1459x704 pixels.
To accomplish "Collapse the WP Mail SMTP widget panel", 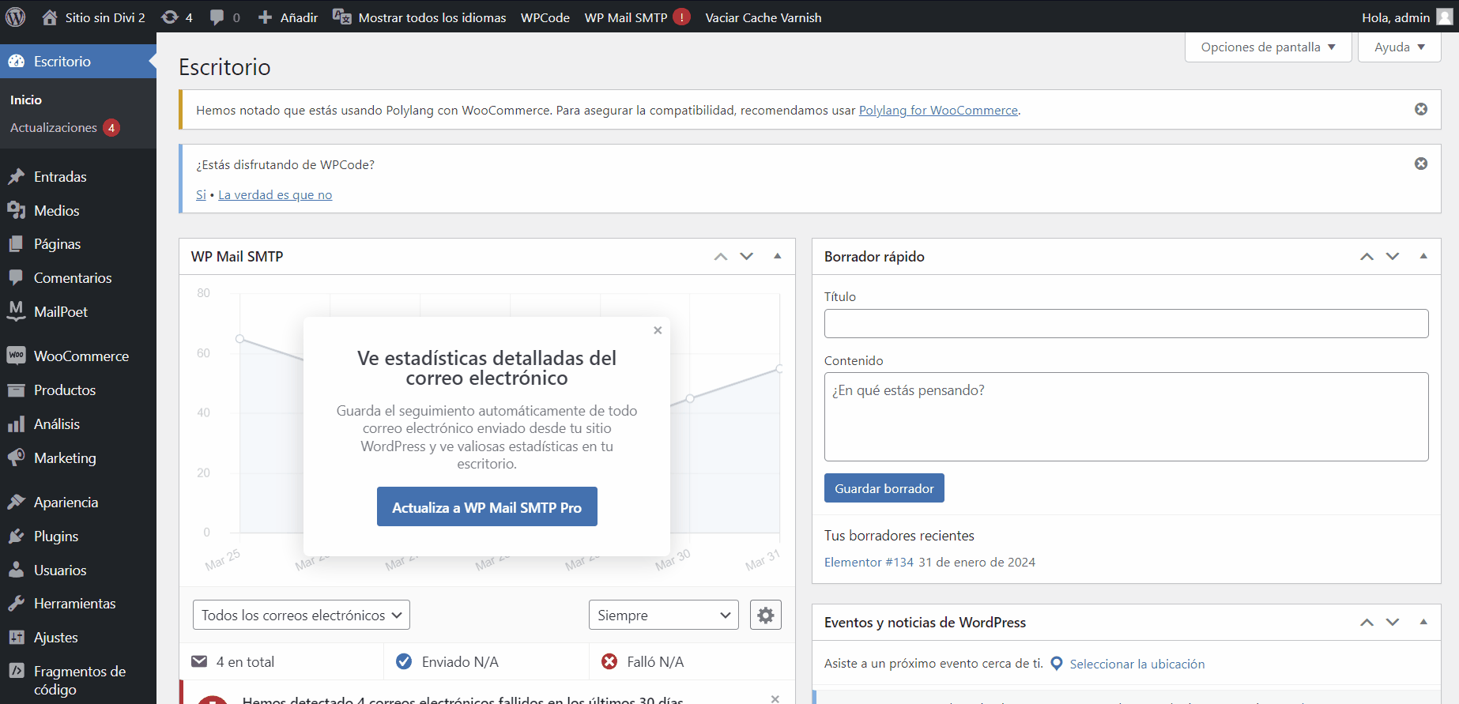I will [x=777, y=256].
